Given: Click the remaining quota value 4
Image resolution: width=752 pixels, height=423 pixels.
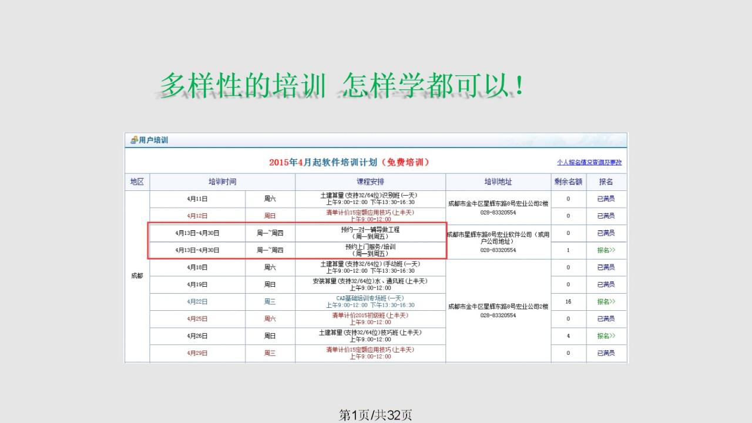Looking at the screenshot, I should coord(569,335).
